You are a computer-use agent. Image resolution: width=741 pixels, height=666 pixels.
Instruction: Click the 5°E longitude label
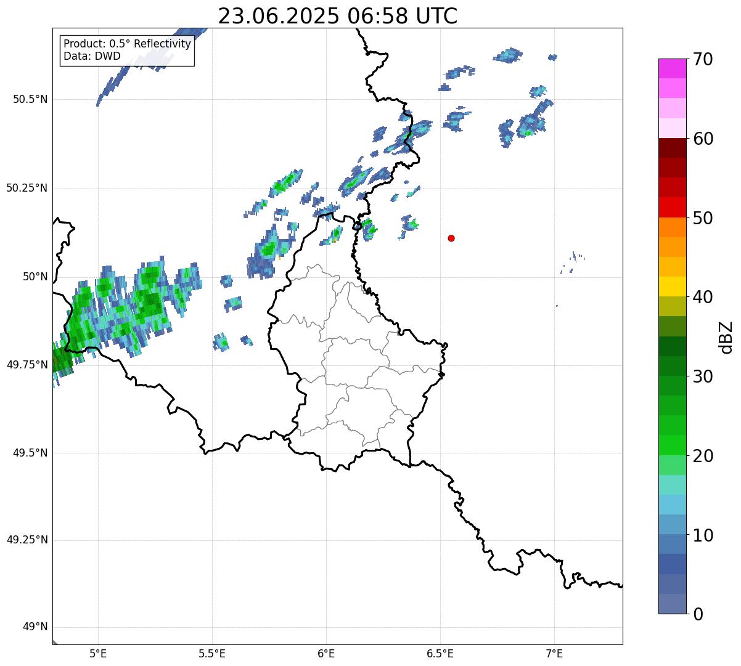pyautogui.click(x=98, y=654)
